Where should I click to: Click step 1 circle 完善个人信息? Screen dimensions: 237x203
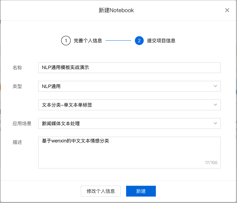click(x=66, y=41)
